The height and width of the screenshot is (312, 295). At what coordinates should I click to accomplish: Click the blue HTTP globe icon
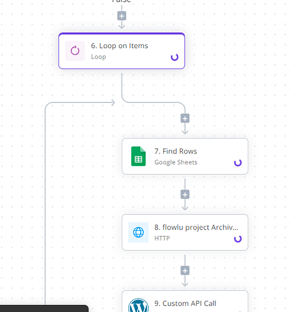pos(138,232)
